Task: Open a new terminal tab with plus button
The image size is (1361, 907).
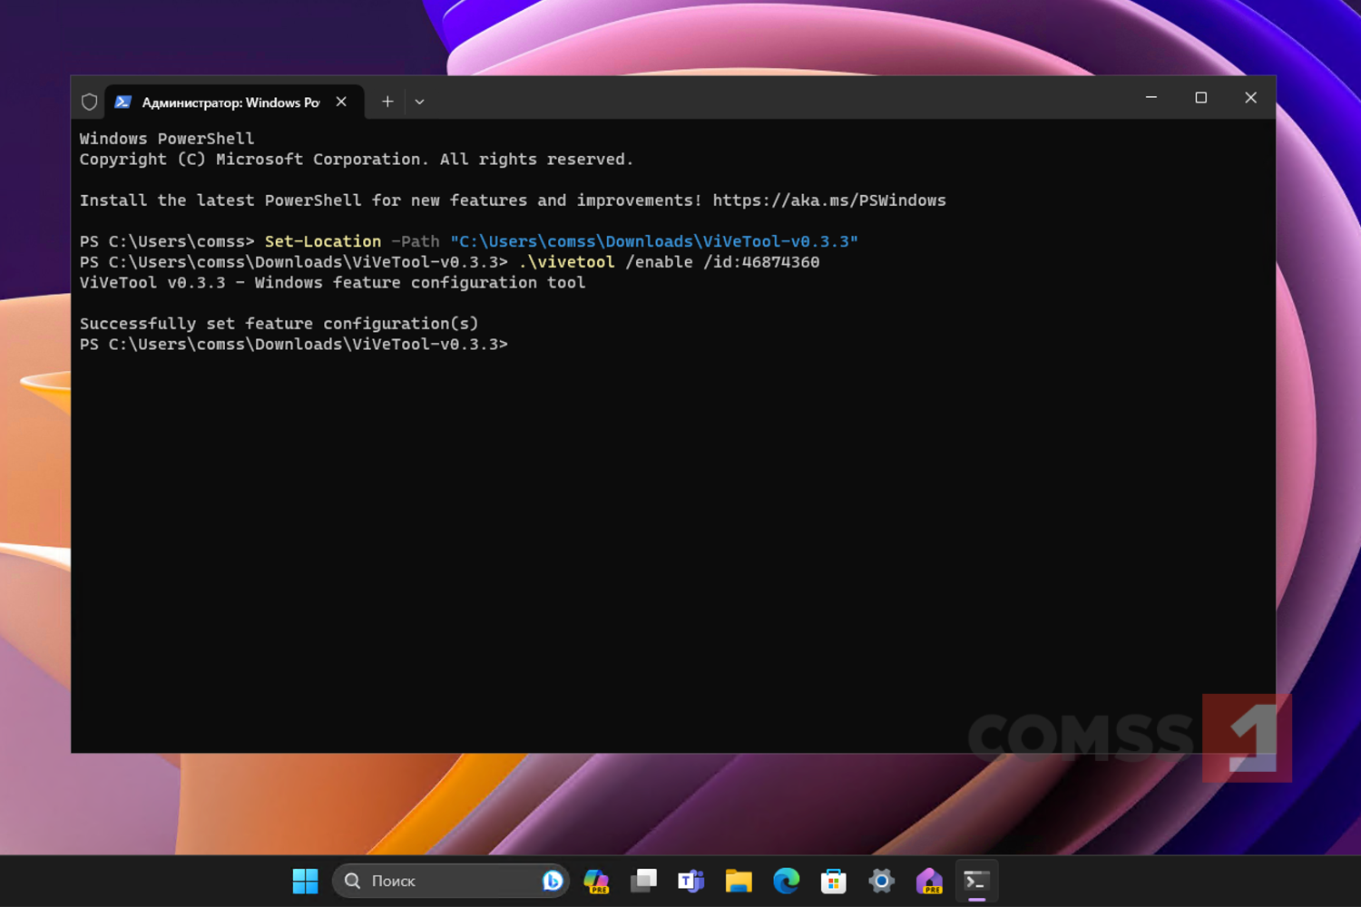Action: (x=387, y=102)
